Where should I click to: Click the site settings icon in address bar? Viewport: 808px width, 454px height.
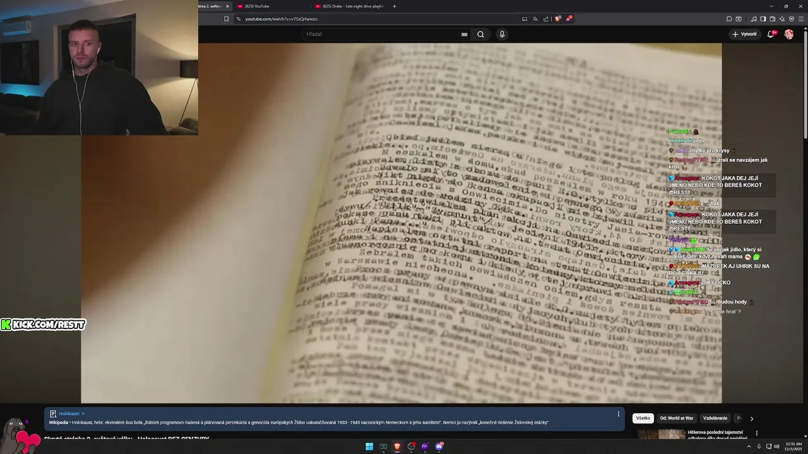(x=239, y=19)
